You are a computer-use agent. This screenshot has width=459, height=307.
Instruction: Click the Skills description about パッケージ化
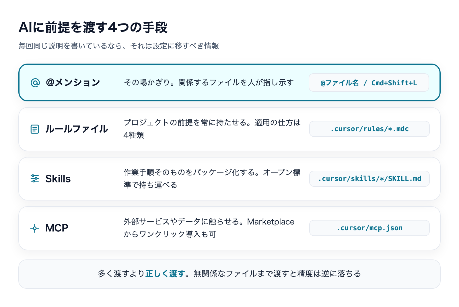click(212, 179)
